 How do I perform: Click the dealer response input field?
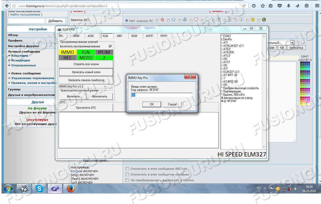162,95
